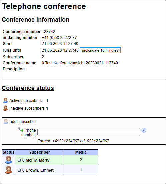Open the phone number info bubble icon

(x=144, y=130)
